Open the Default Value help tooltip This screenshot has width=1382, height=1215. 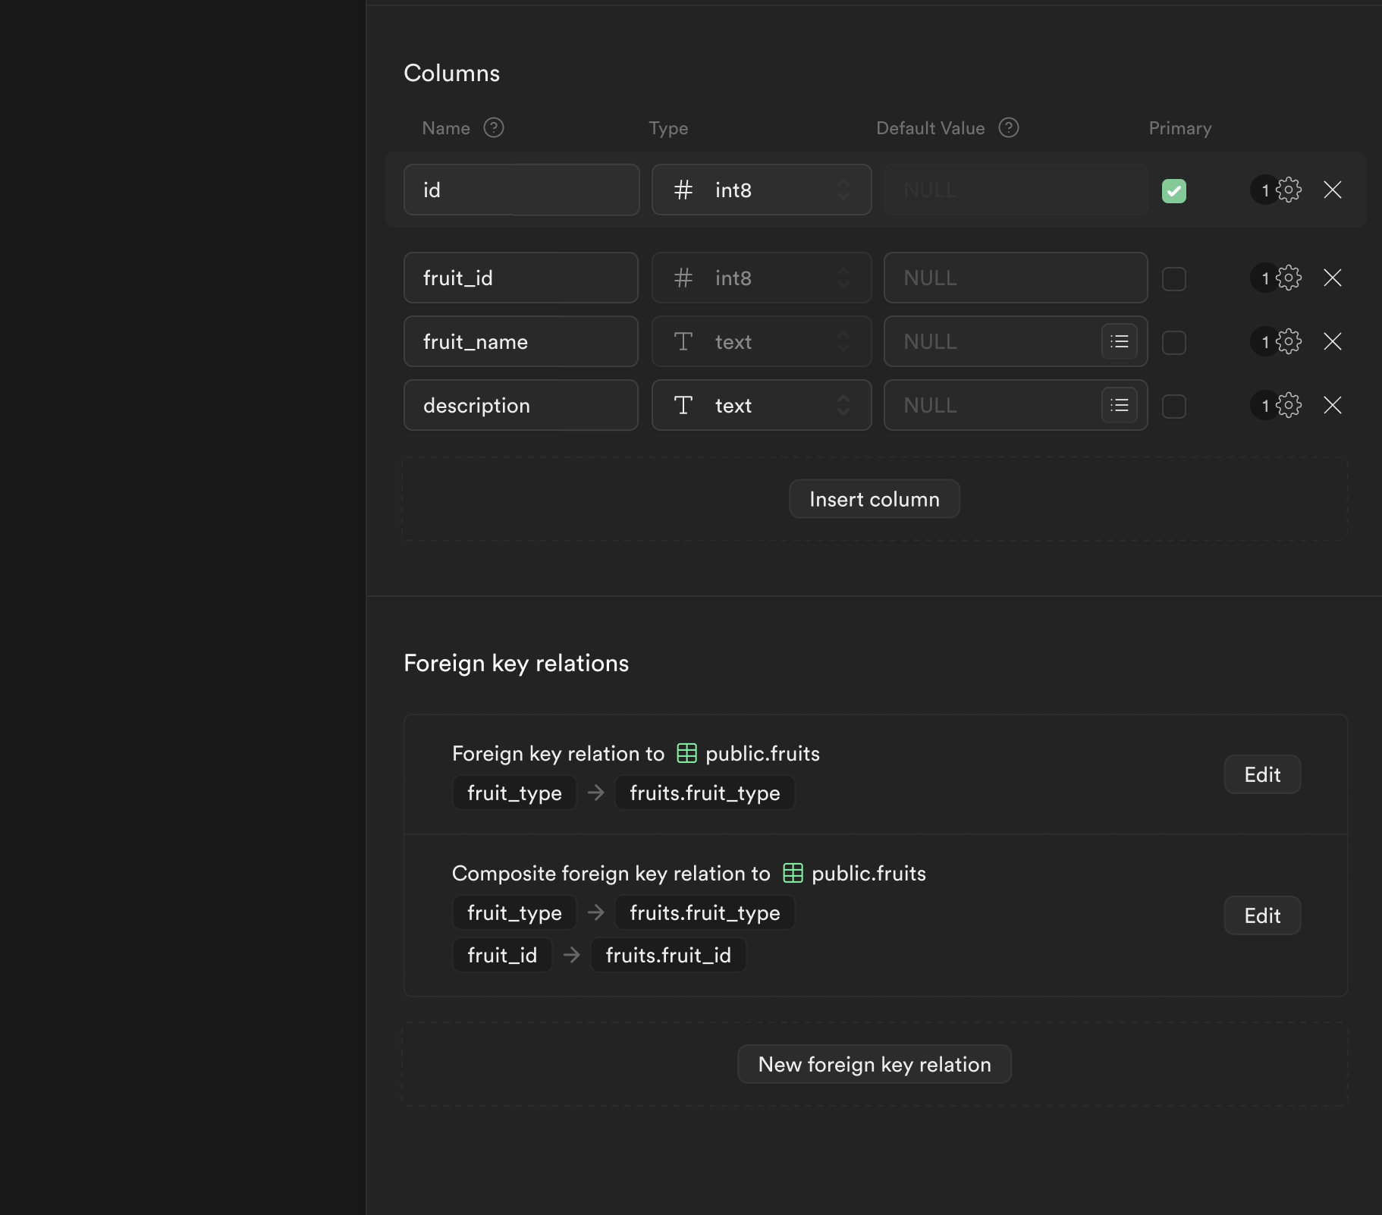click(x=1010, y=128)
